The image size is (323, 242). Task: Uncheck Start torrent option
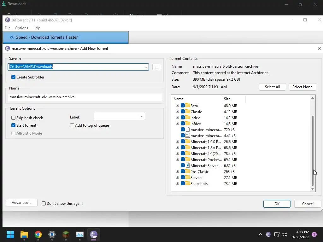point(13,125)
